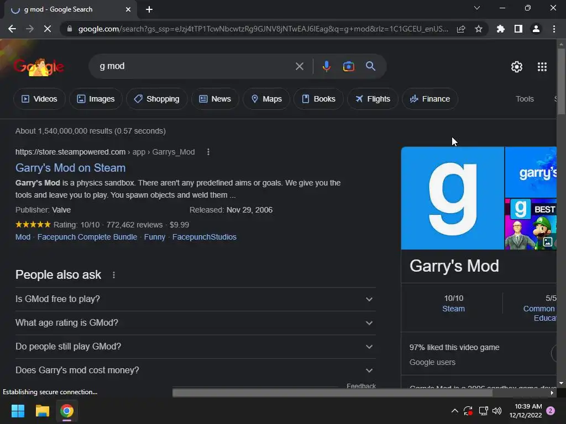The height and width of the screenshot is (424, 566).
Task: Open Google quick settings gear
Action: point(517,67)
